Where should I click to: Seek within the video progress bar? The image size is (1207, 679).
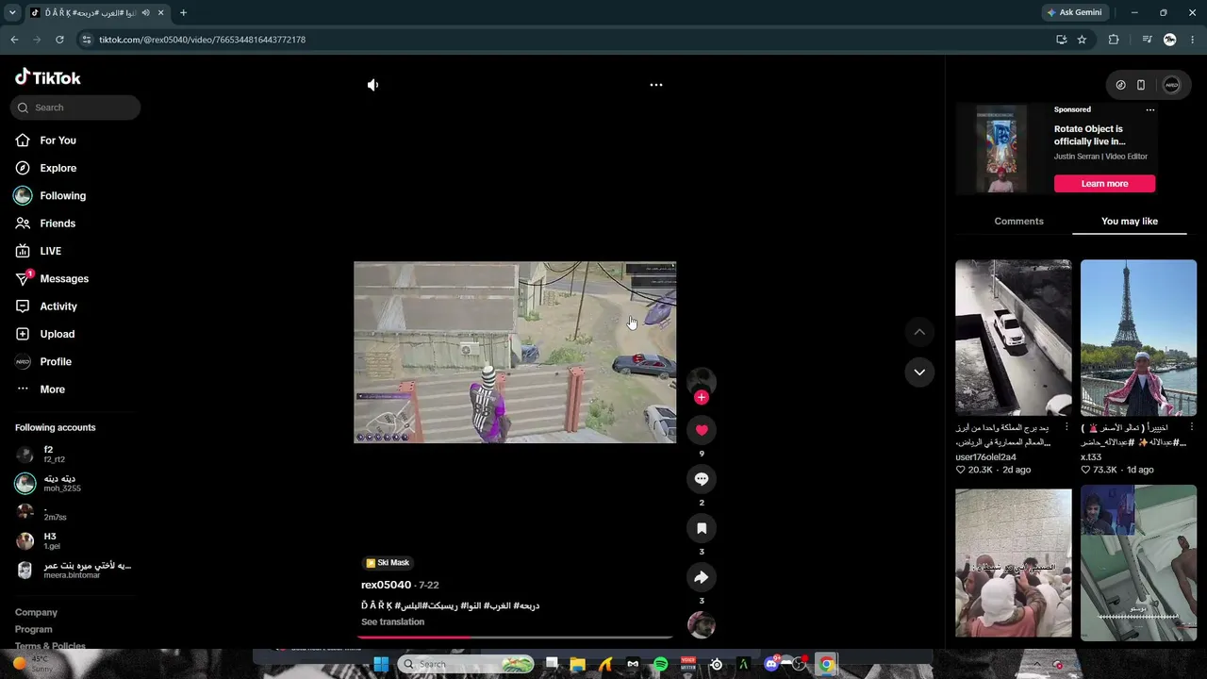(x=515, y=638)
